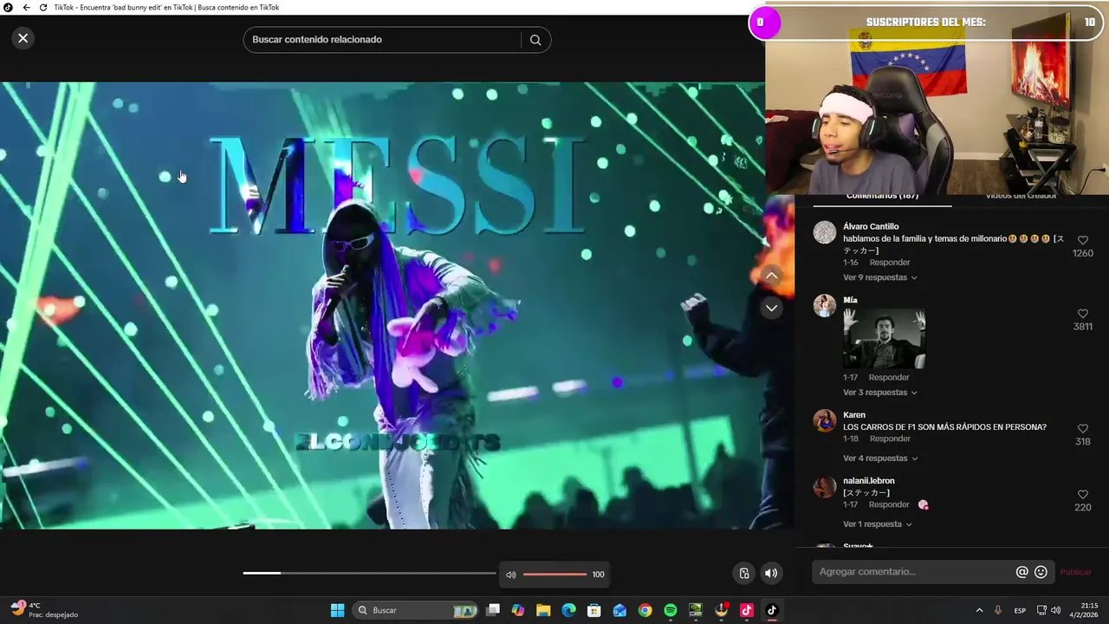Toggle the auto-scroll icon beside mute button
The width and height of the screenshot is (1109, 624).
point(744,573)
